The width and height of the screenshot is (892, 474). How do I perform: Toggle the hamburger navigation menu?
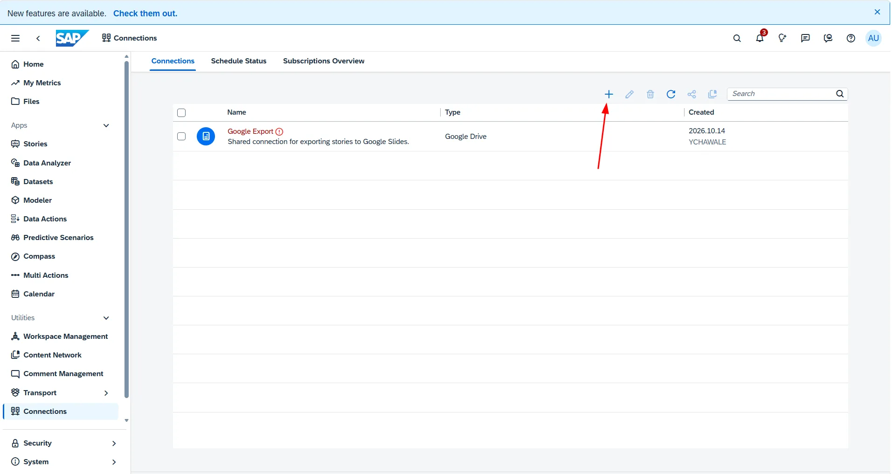pos(15,38)
